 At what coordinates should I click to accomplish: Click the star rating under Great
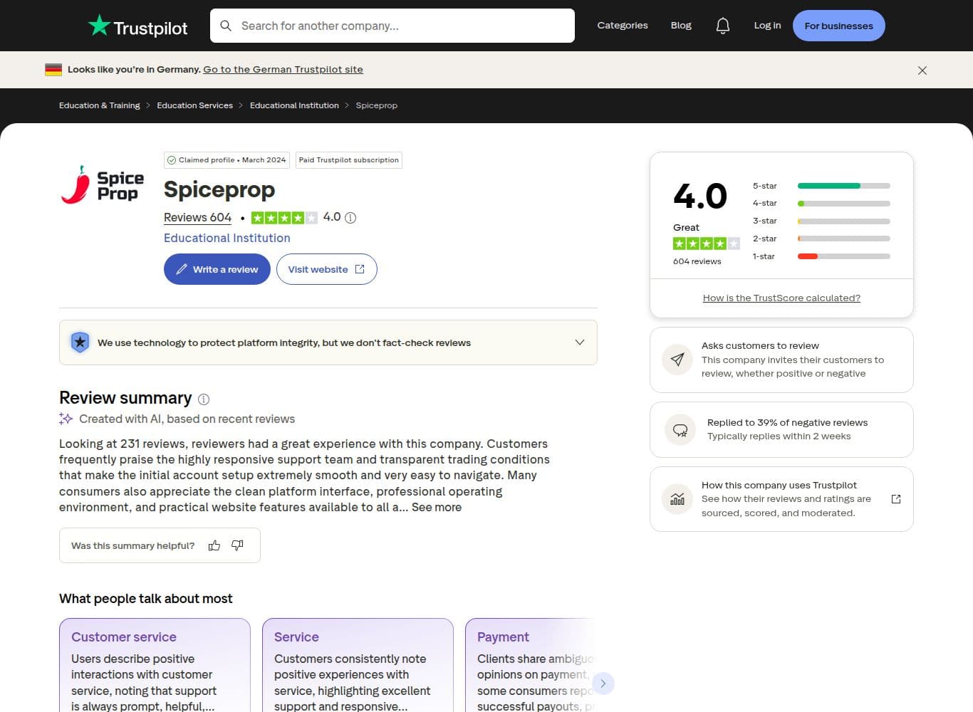[707, 244]
